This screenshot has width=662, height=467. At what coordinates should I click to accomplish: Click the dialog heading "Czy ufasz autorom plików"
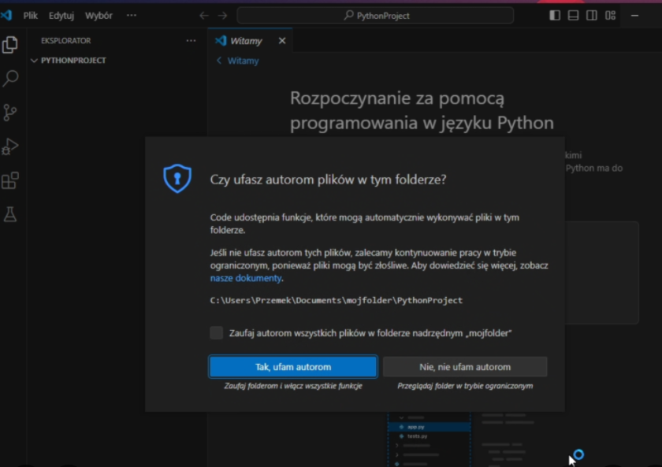pyautogui.click(x=328, y=180)
